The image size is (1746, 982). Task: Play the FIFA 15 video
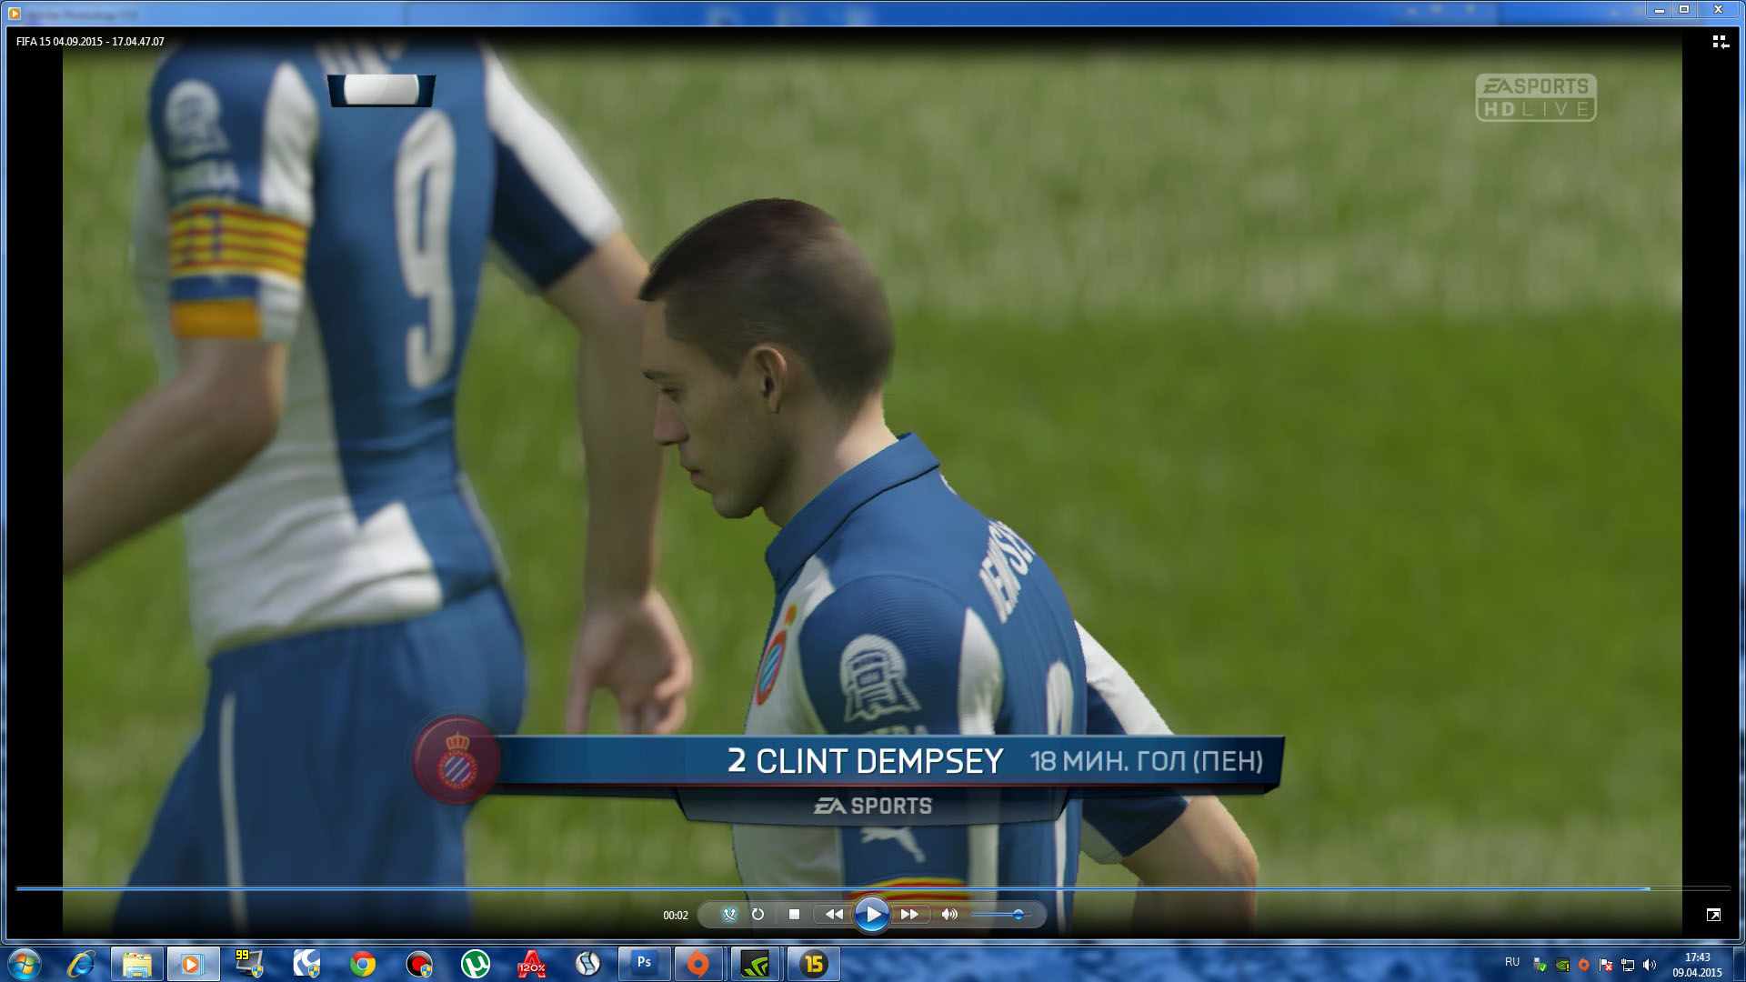[871, 915]
